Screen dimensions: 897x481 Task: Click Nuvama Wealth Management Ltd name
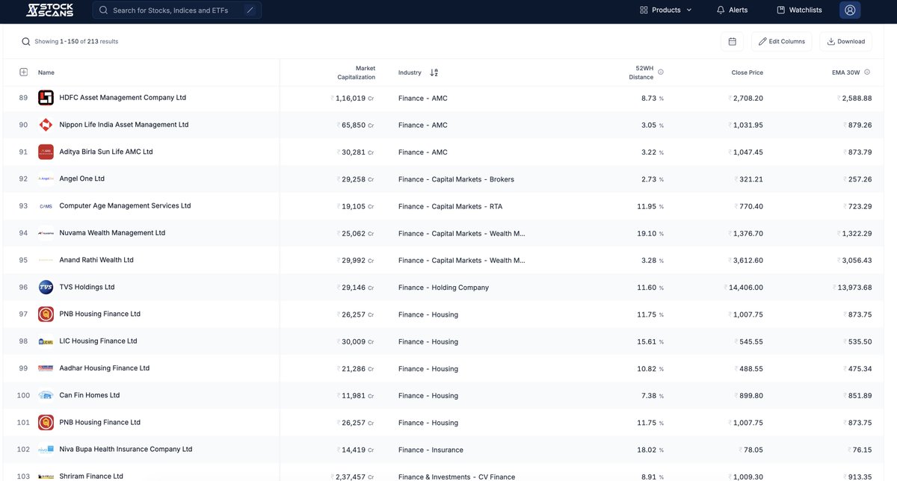point(112,233)
